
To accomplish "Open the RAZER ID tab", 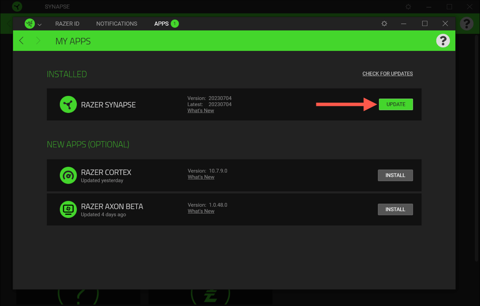I will click(67, 23).
